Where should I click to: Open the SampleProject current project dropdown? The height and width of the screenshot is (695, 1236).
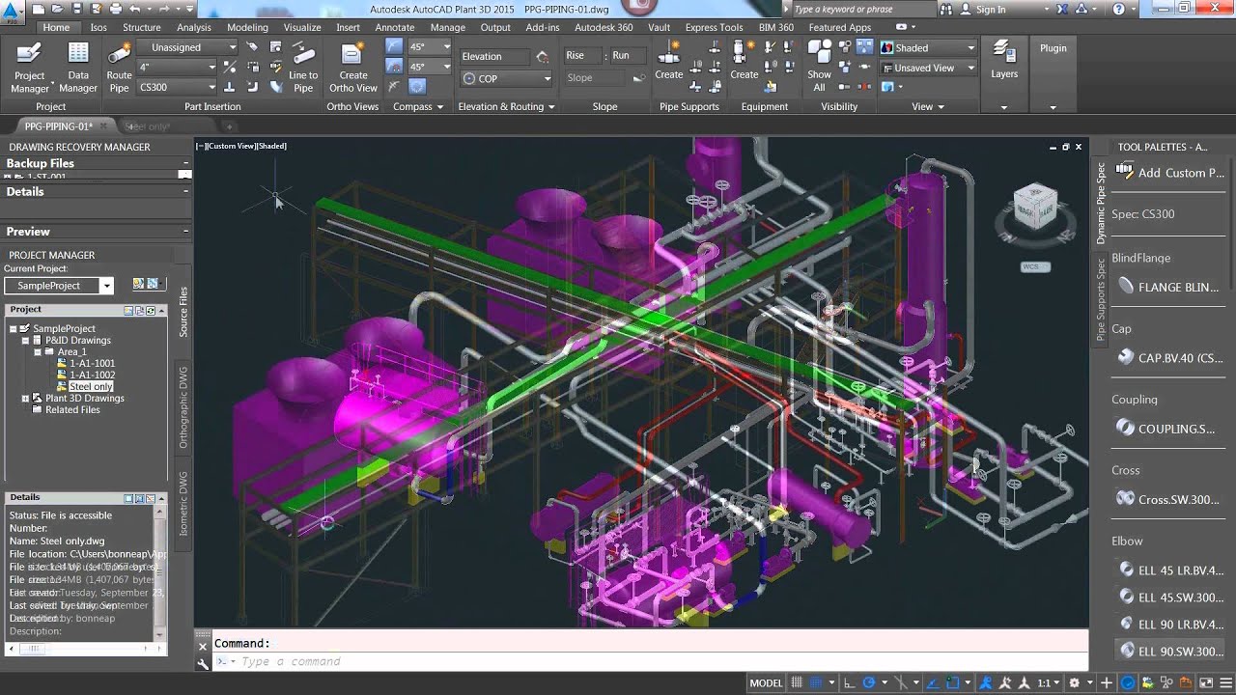point(59,286)
